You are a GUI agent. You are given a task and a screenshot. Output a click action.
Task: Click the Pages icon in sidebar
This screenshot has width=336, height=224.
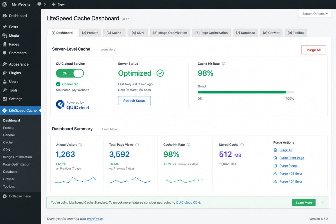[4, 44]
